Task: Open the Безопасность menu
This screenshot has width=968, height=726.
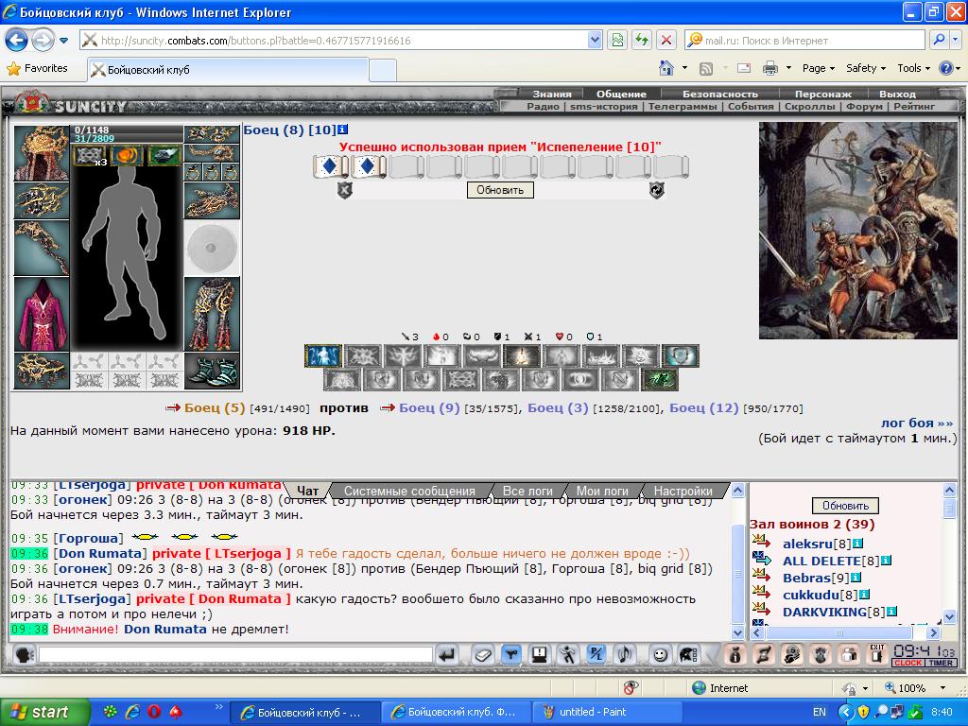Action: (x=719, y=94)
